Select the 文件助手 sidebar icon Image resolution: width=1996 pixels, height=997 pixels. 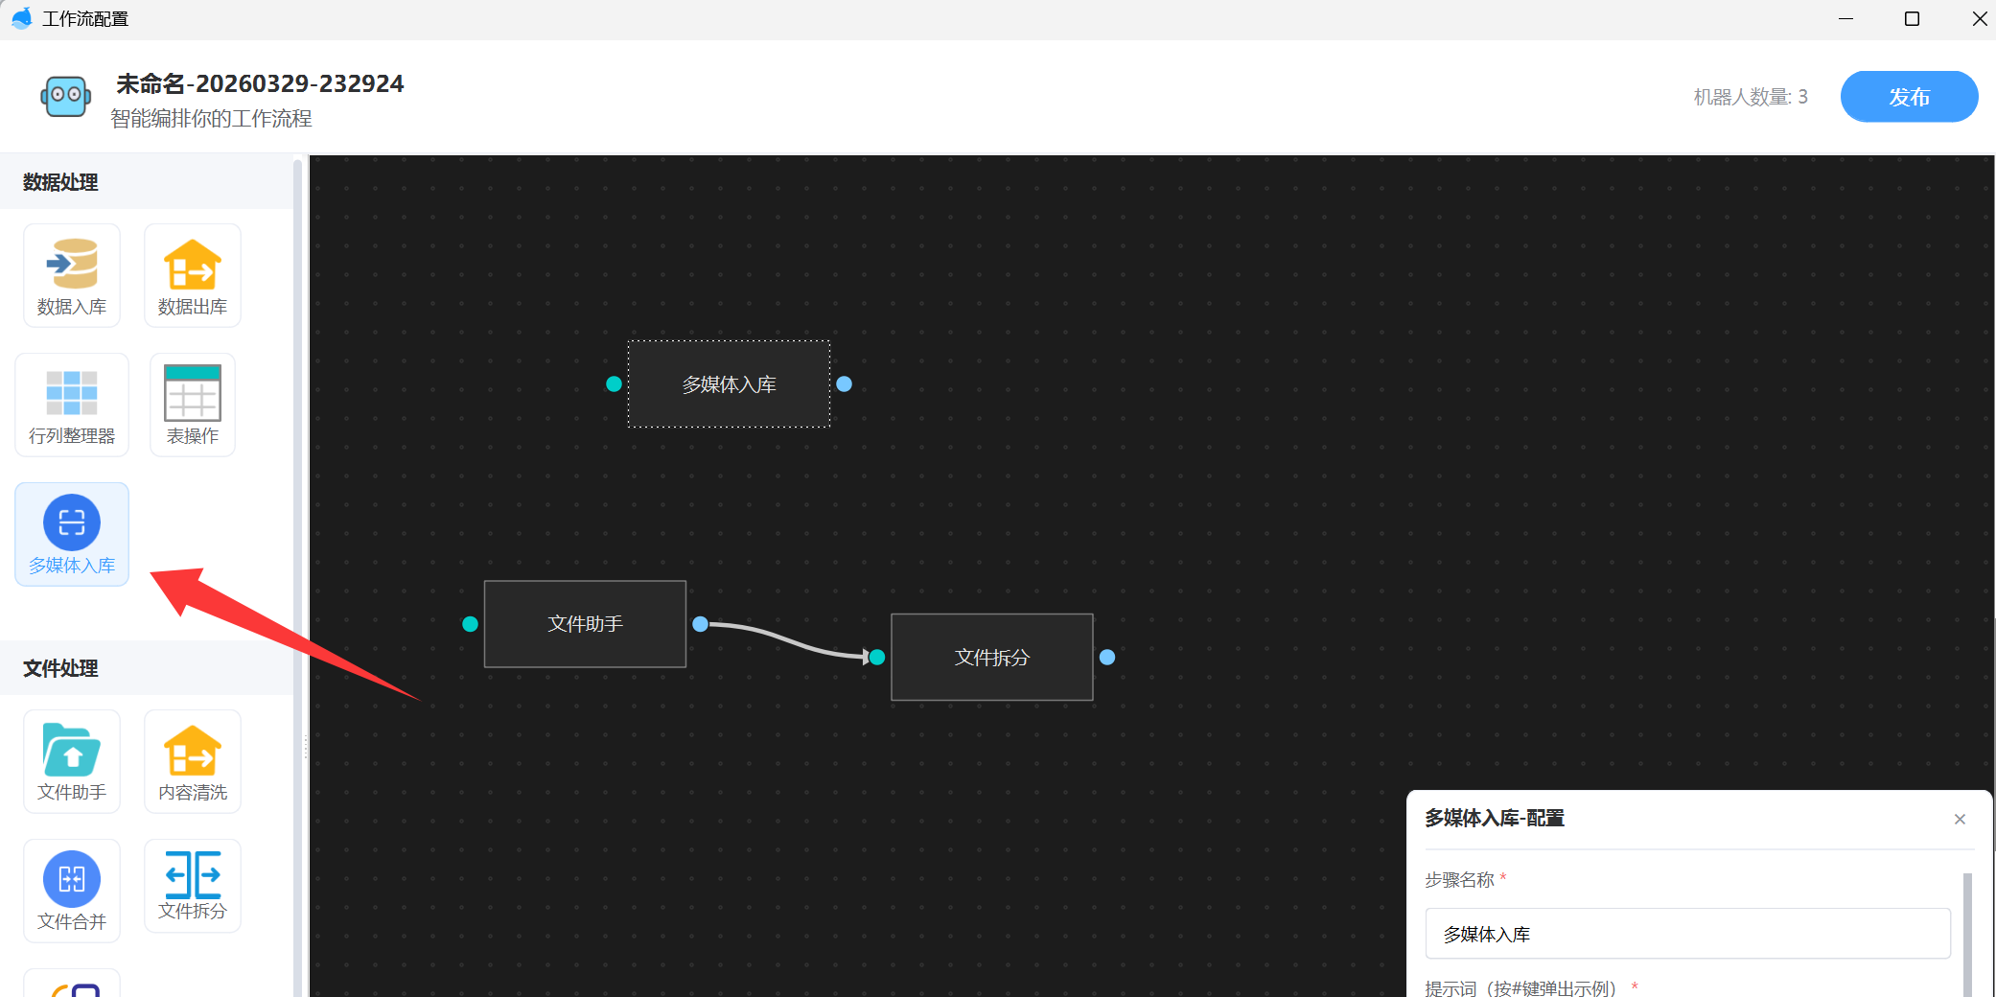pos(72,761)
